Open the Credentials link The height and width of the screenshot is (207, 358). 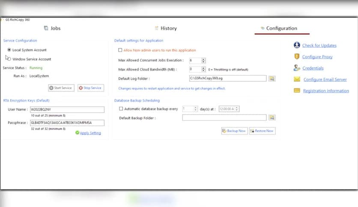(x=313, y=68)
